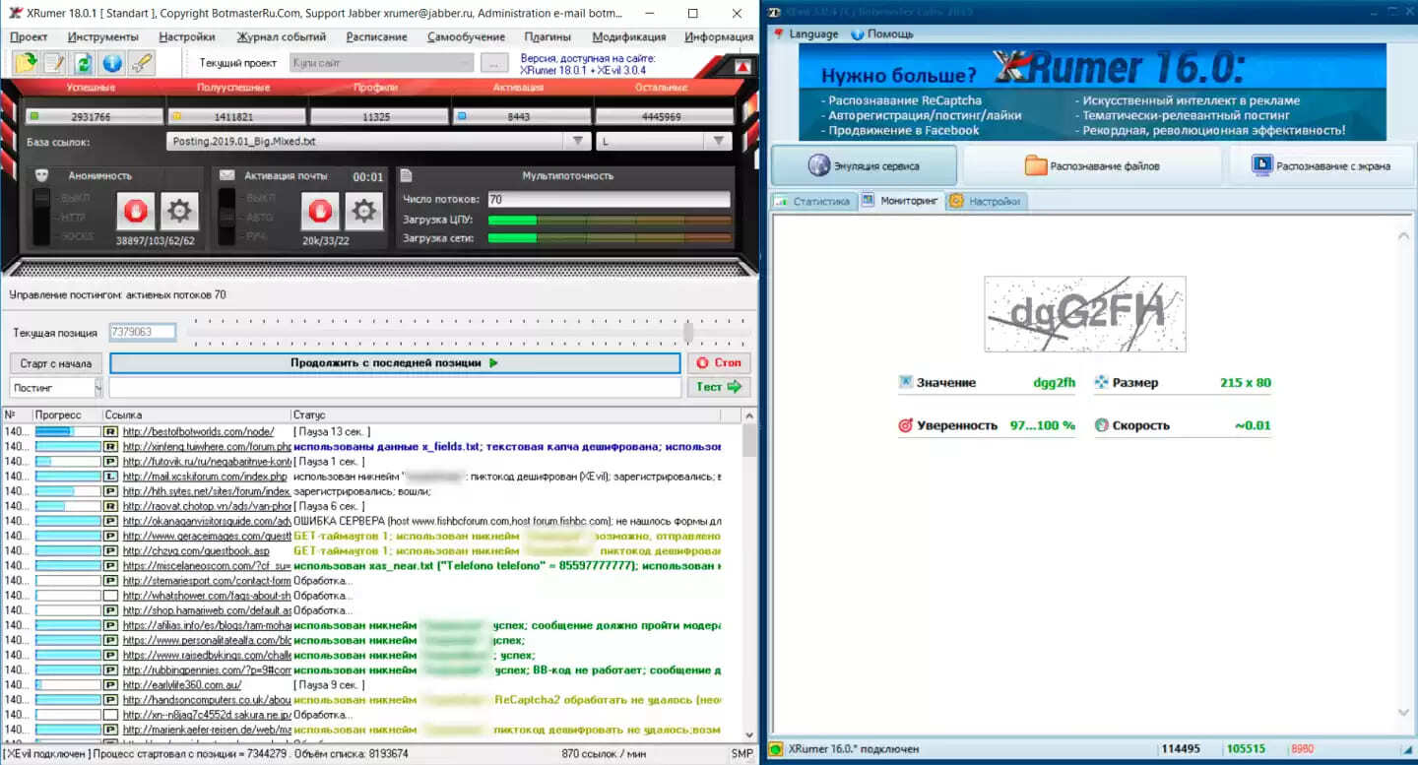Image resolution: width=1418 pixels, height=765 pixels.
Task: Click Продолжить с последней позиции button
Action: click(x=395, y=363)
